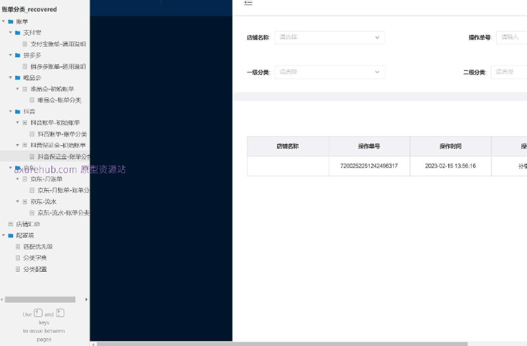This screenshot has height=346, width=527.
Task: Click the 账单分类_recovered project title
Action: coord(29,9)
